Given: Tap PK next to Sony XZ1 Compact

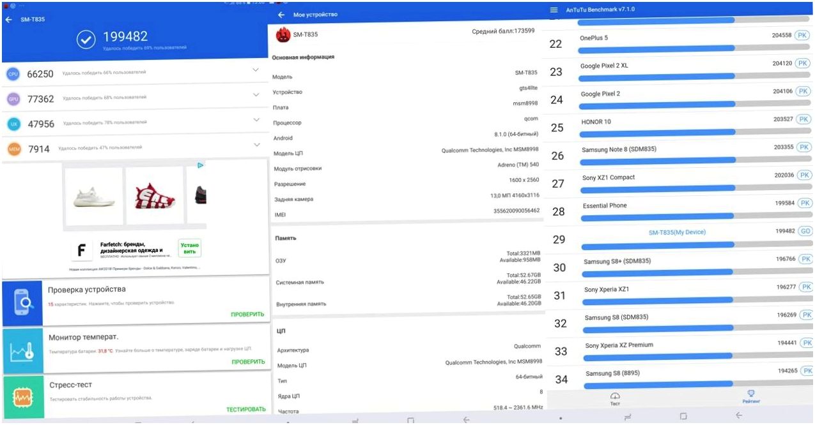Looking at the screenshot, I should (x=805, y=175).
